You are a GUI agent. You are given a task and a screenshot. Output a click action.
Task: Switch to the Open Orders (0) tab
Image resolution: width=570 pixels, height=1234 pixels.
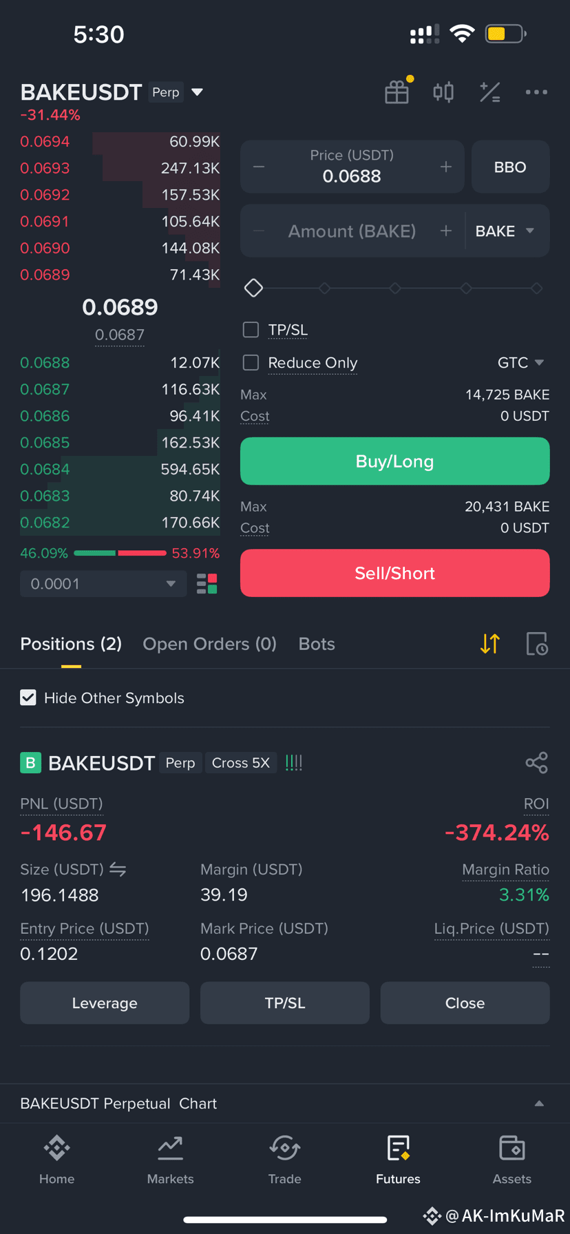tap(209, 644)
